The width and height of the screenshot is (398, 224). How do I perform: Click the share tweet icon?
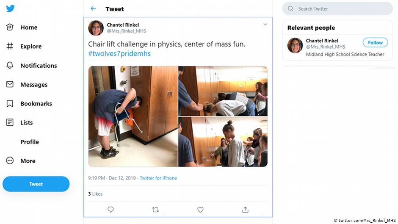pyautogui.click(x=245, y=210)
